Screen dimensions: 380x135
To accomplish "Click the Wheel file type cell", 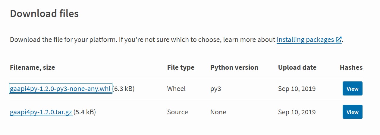I will click(x=176, y=89).
